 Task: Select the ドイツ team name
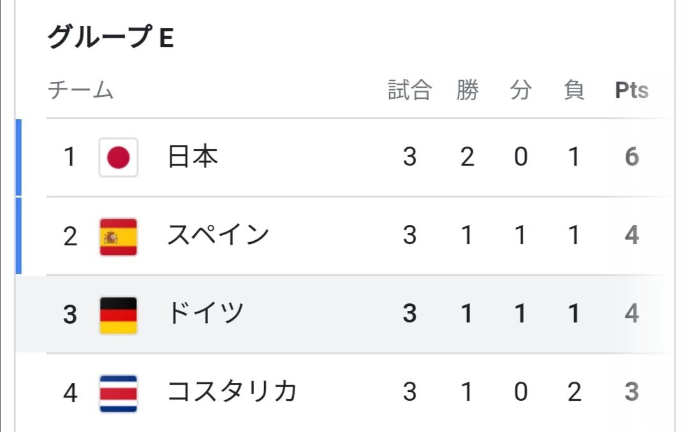(x=205, y=313)
